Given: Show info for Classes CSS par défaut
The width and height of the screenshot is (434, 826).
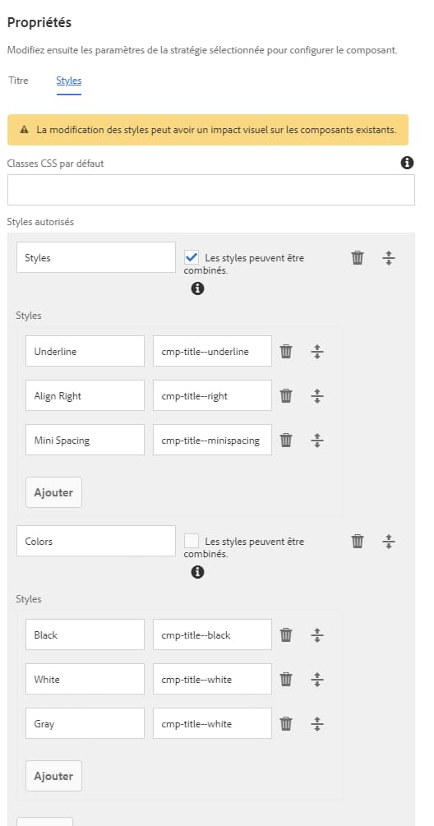Looking at the screenshot, I should point(407,163).
